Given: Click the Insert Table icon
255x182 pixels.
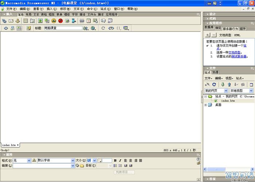Looking at the screenshot, I should tap(25, 21).
